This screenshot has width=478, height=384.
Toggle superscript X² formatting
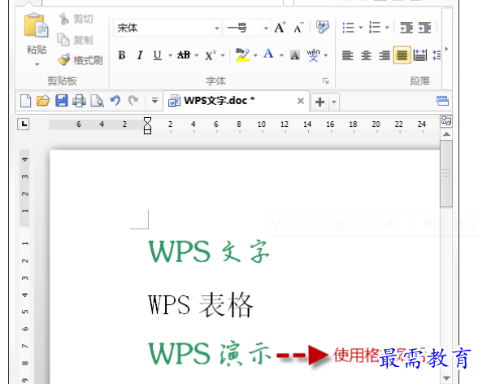tap(210, 55)
